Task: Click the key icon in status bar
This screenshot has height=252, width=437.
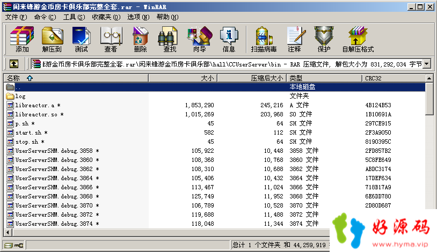Action: pyautogui.click(x=19, y=246)
